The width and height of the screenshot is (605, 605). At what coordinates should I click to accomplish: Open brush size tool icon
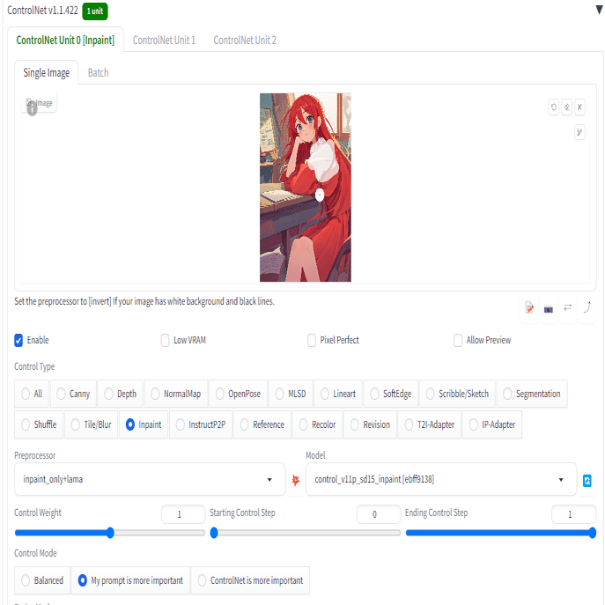tap(579, 132)
